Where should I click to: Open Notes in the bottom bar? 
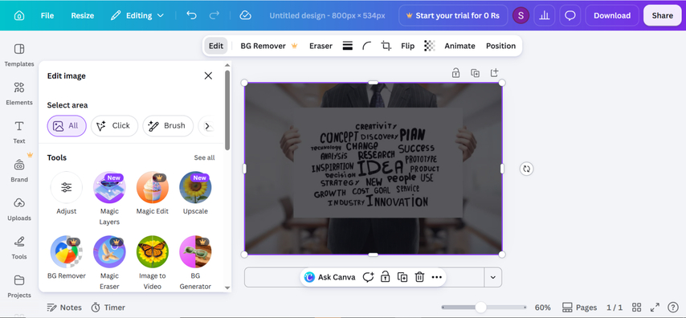64,308
